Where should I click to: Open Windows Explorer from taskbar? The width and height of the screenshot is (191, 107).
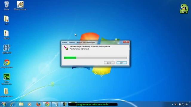pos(21,104)
